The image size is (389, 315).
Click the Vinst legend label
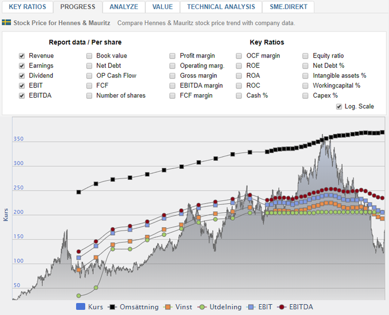pyautogui.click(x=184, y=307)
